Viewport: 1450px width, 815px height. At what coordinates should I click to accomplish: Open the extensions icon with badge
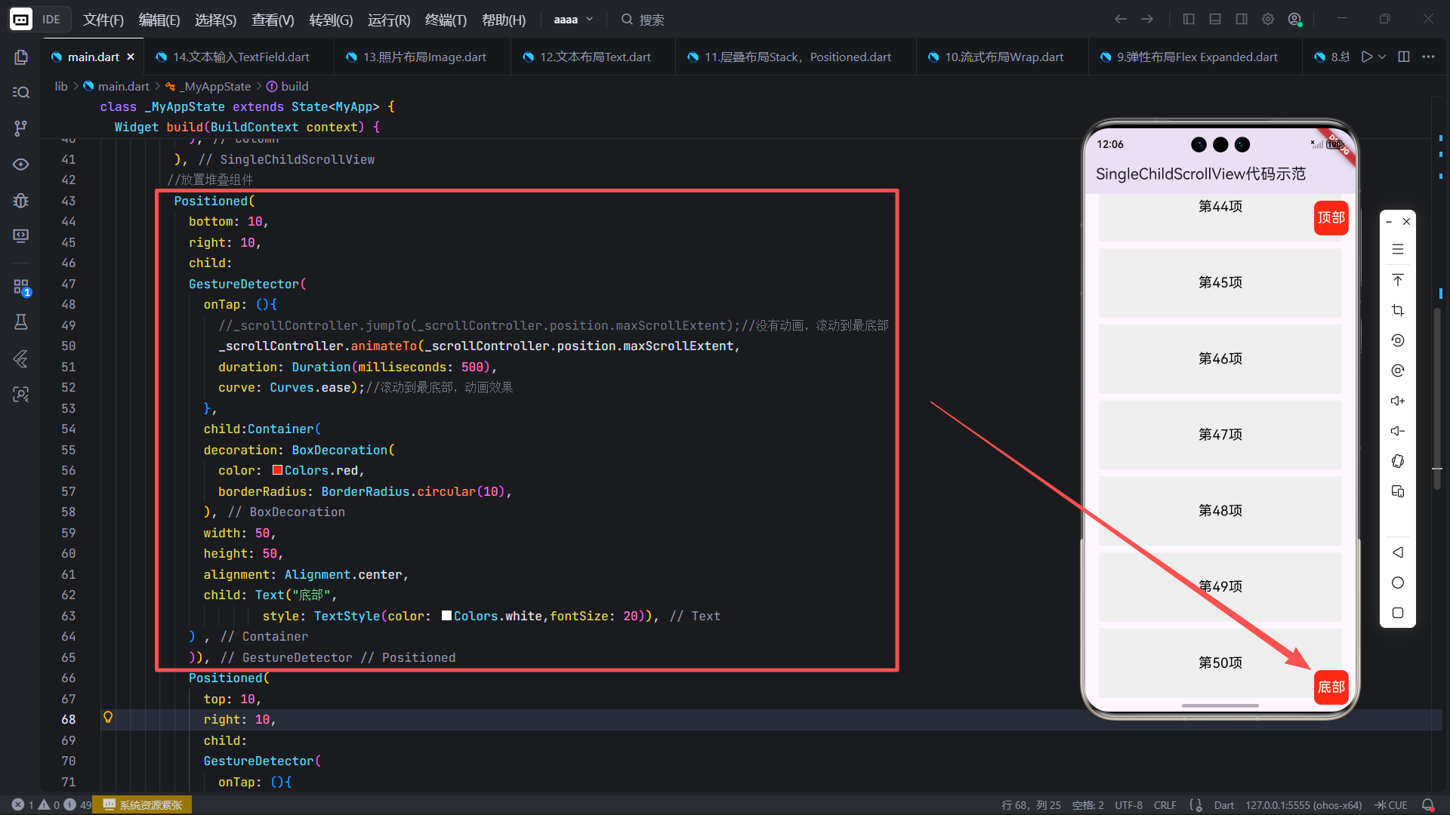tap(21, 287)
